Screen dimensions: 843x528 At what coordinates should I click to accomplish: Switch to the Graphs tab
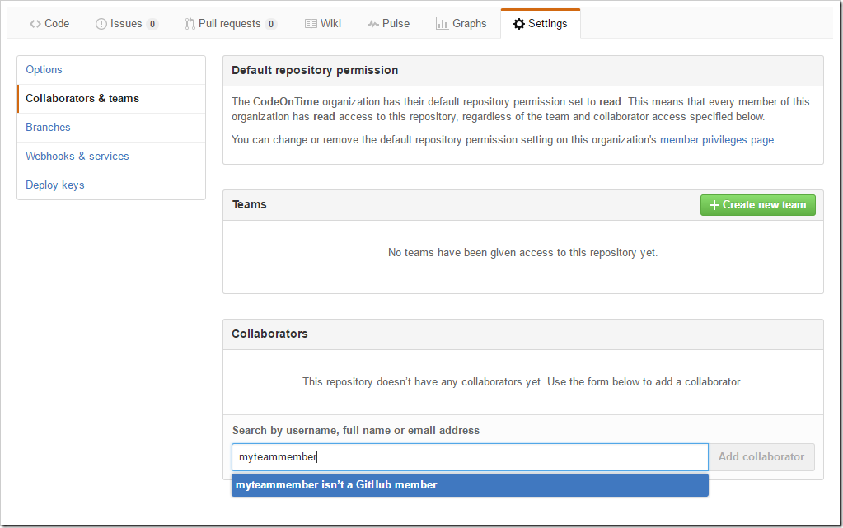pyautogui.click(x=461, y=24)
